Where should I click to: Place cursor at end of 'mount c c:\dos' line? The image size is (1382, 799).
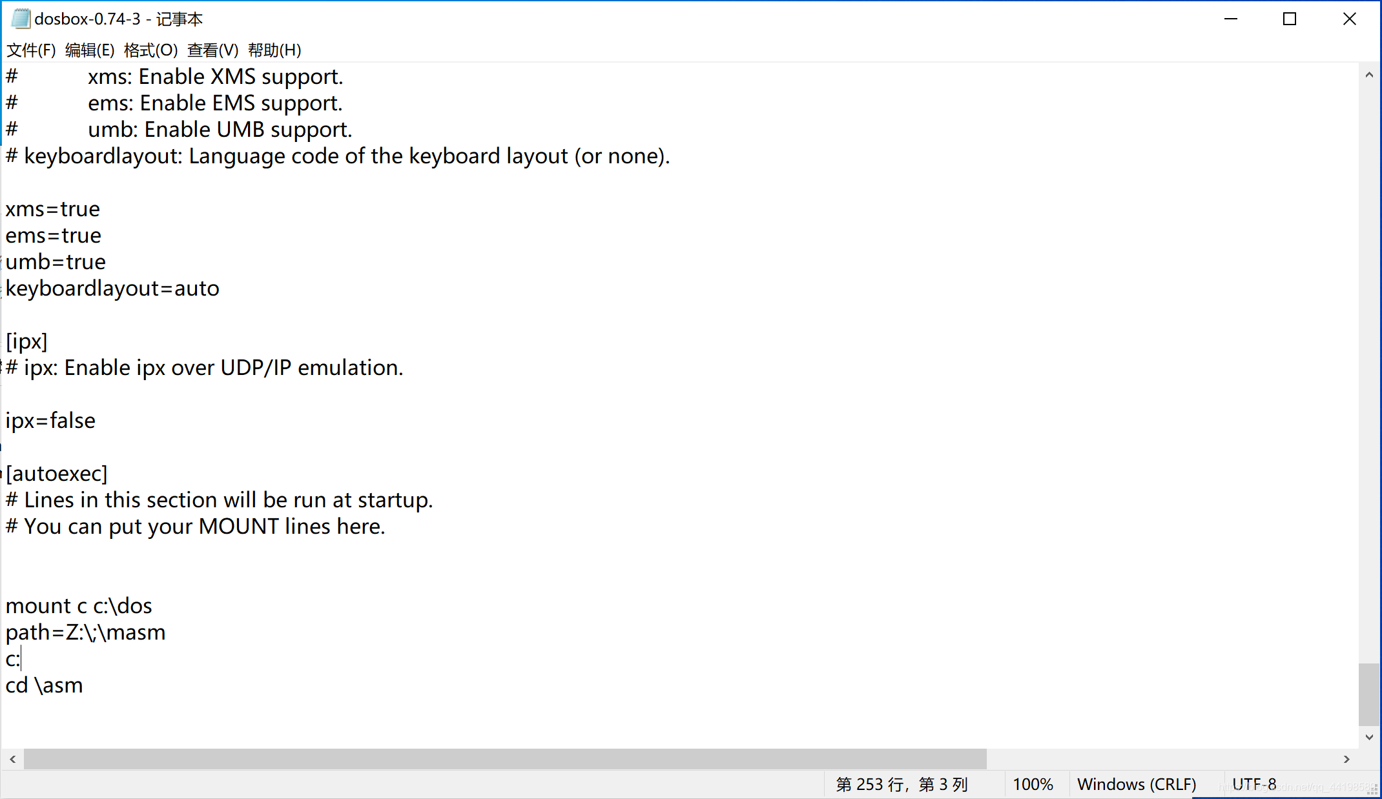coord(154,606)
